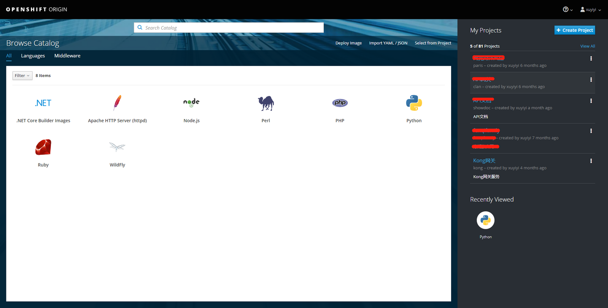Select the Ruby gem icon

[x=43, y=147]
